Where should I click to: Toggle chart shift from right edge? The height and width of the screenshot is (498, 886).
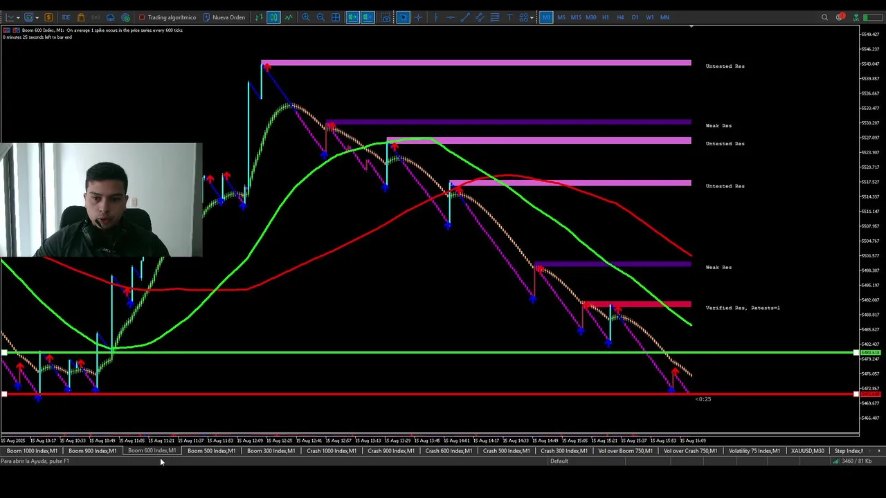(368, 17)
